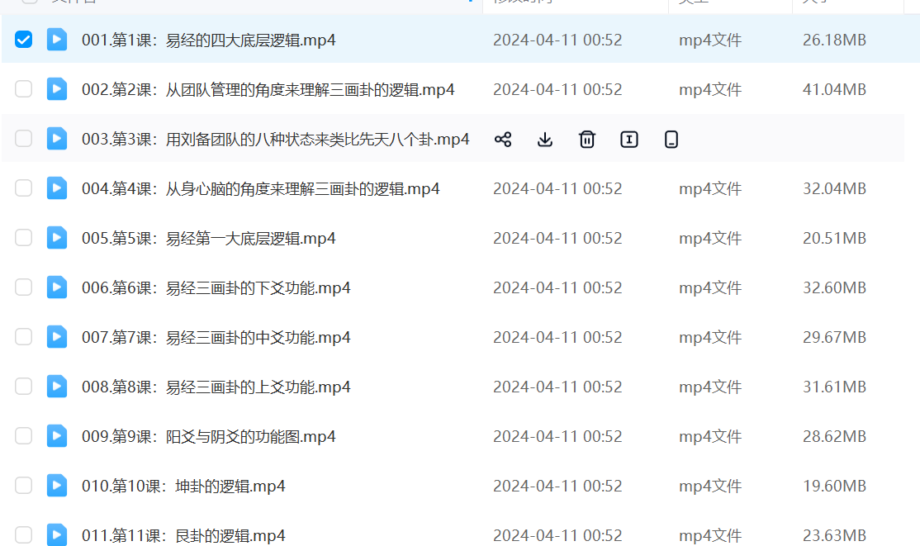Open 002.第2课 从团队管理的角度 video
The width and height of the screenshot is (920, 546).
(268, 89)
